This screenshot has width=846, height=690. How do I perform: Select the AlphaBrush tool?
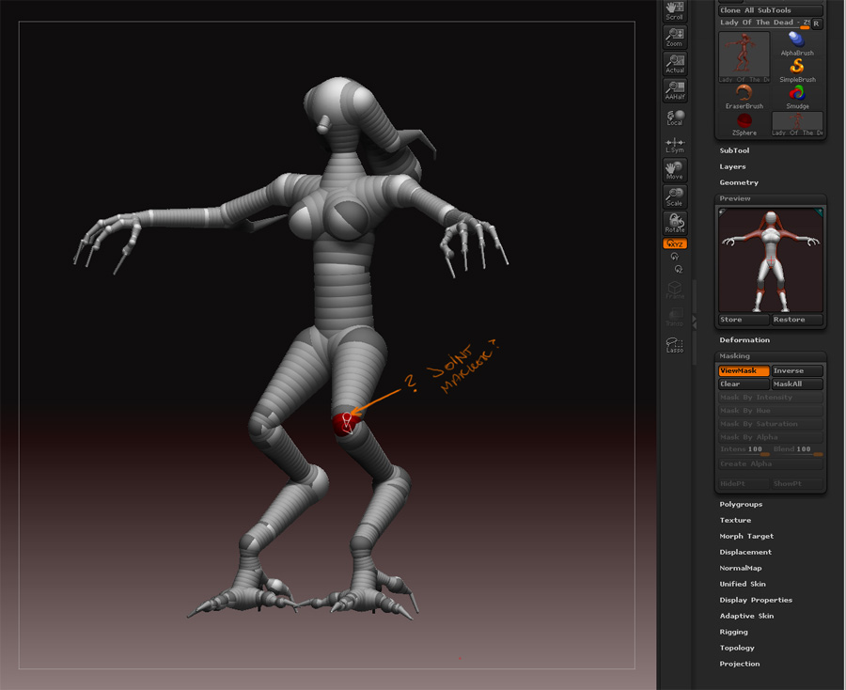click(x=797, y=43)
